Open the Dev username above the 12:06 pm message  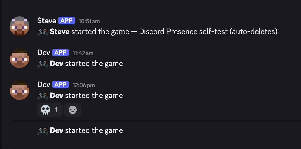pyautogui.click(x=44, y=84)
